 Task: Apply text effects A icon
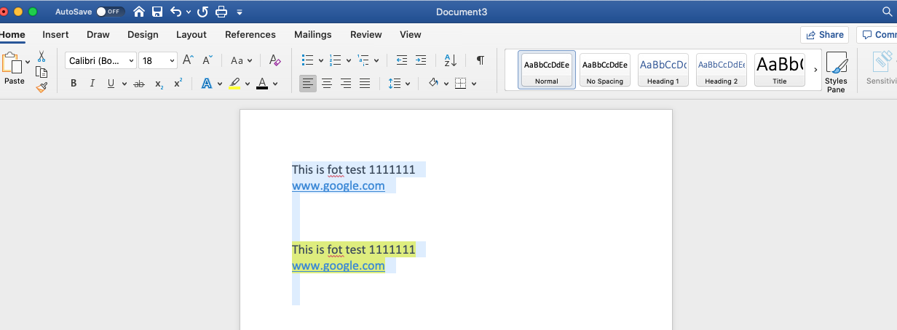(x=206, y=84)
